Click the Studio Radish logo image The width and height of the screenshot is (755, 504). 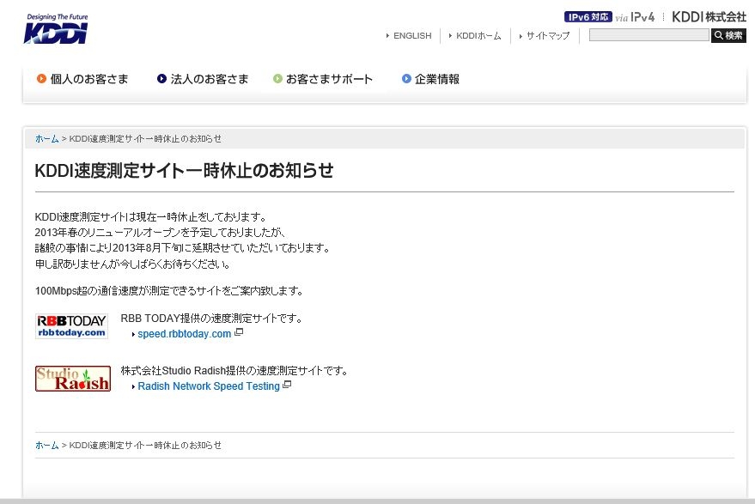click(73, 379)
